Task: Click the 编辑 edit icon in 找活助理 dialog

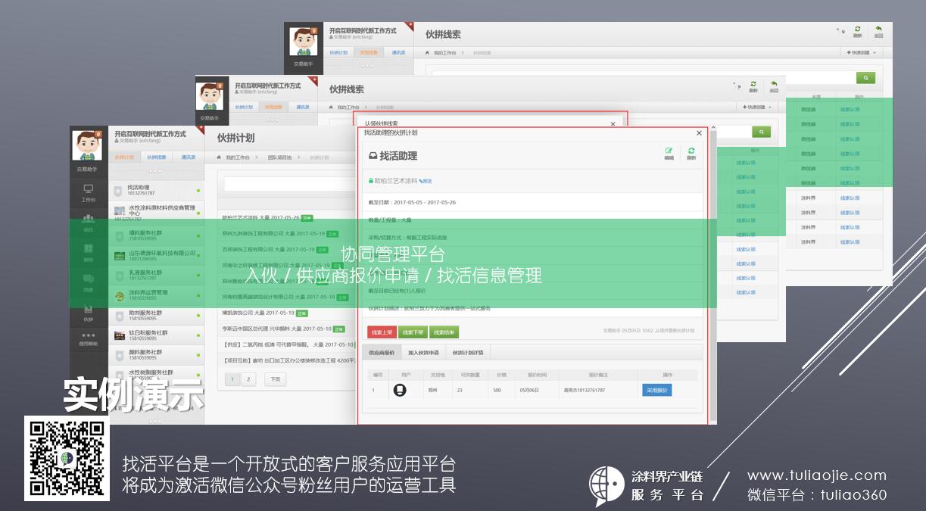Action: point(669,153)
